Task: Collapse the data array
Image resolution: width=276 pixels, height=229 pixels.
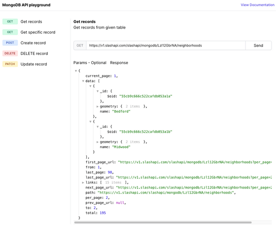Action: (x=83, y=81)
